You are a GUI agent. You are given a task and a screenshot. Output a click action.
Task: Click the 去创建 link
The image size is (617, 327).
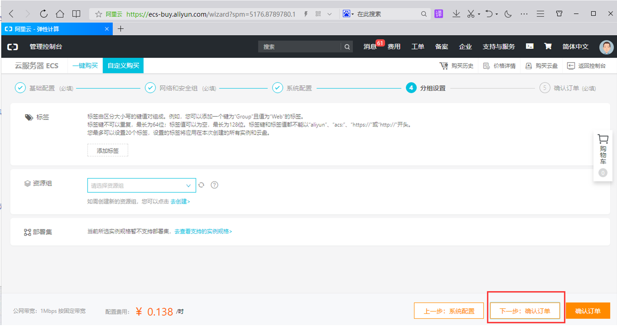[180, 201]
